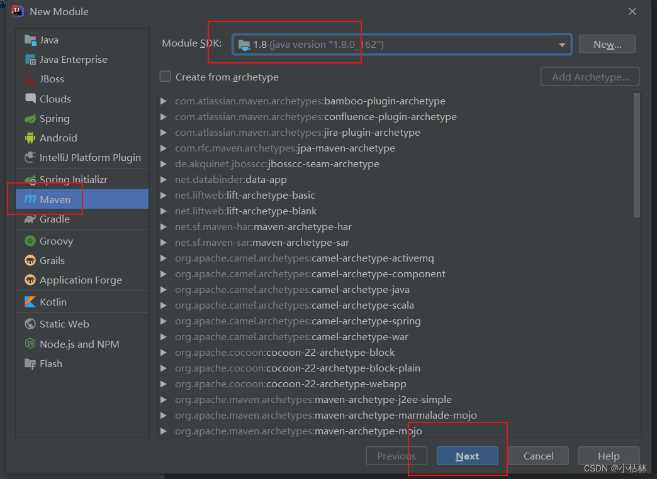Click the Previous button
Viewport: 657px width, 479px height.
396,456
